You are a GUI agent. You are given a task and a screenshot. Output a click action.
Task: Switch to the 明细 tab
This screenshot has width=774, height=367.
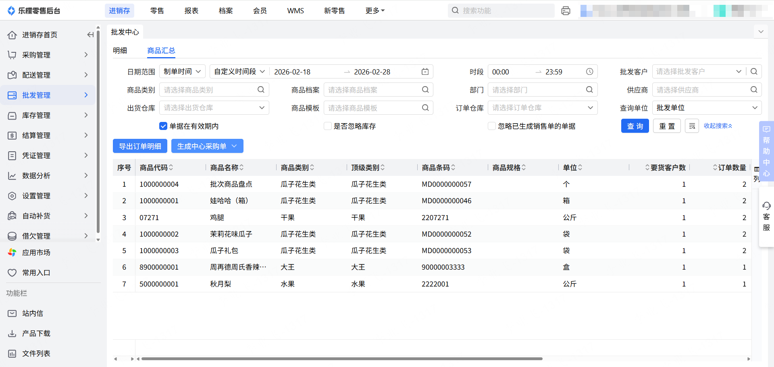click(x=120, y=51)
